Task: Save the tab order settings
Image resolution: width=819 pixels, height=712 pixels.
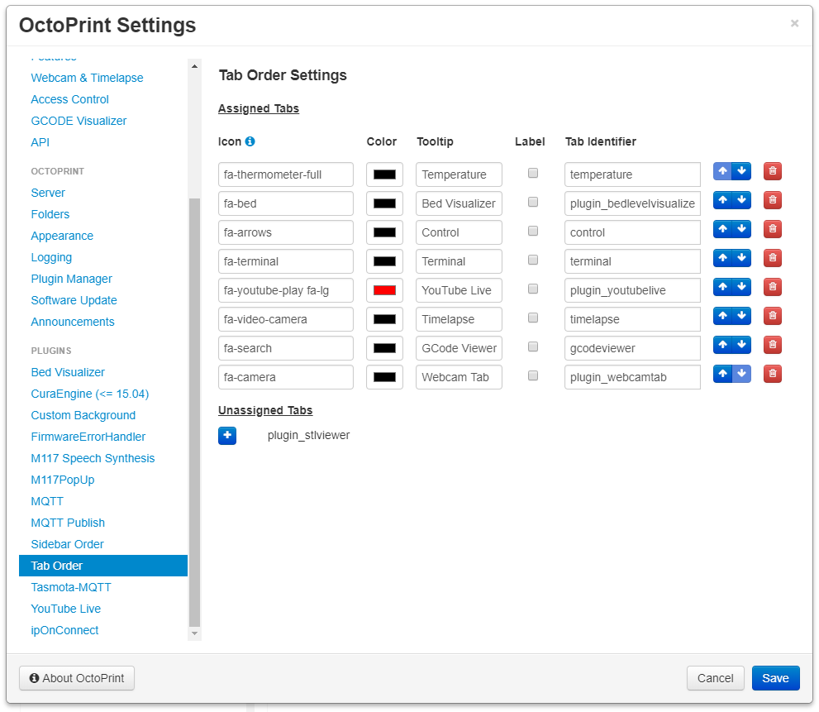Action: [x=775, y=677]
